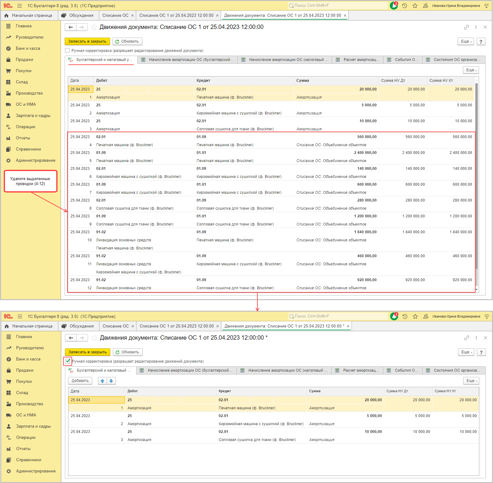Click Сумма НУ Дт column header, top window
The image size is (493, 483).
[x=403, y=81]
